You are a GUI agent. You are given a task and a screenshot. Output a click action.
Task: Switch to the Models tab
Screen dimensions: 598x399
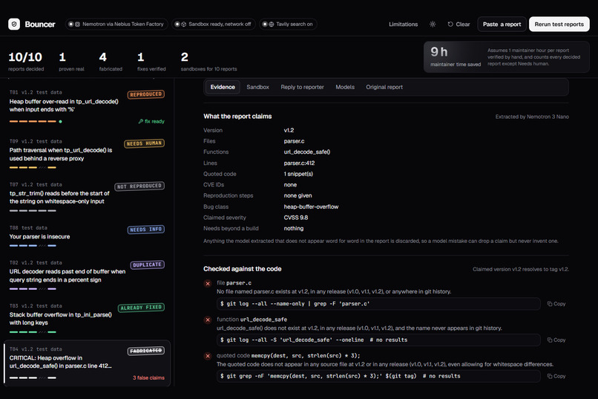coord(345,87)
